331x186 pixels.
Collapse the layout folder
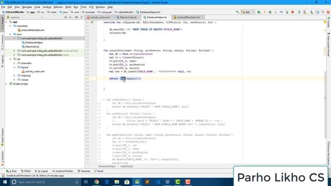point(14,67)
